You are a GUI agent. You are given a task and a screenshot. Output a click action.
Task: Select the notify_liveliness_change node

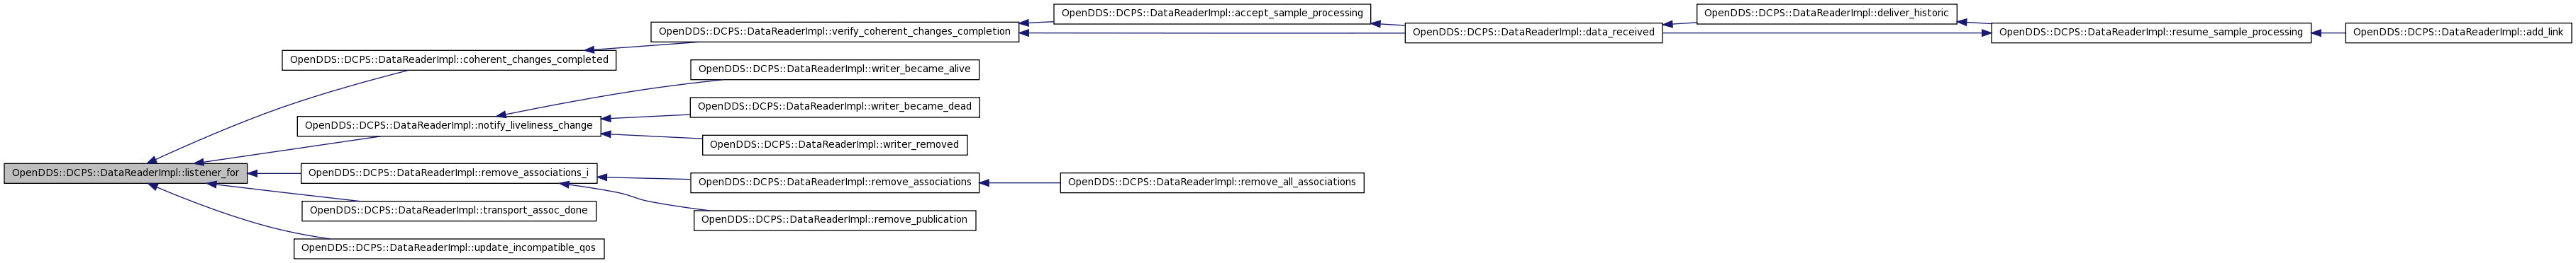click(449, 127)
